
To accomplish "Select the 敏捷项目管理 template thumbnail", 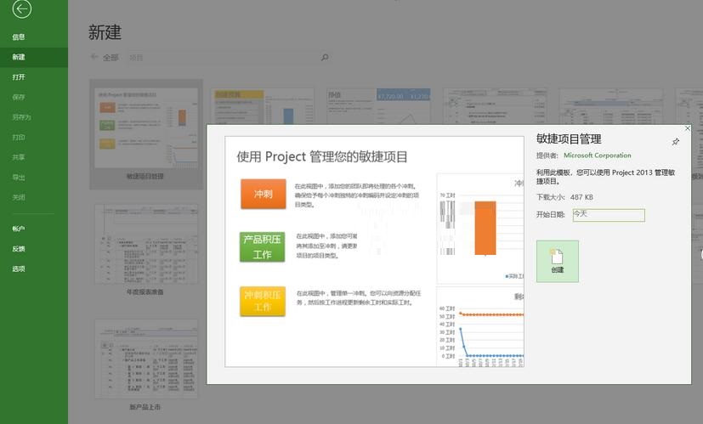I will tap(145, 134).
